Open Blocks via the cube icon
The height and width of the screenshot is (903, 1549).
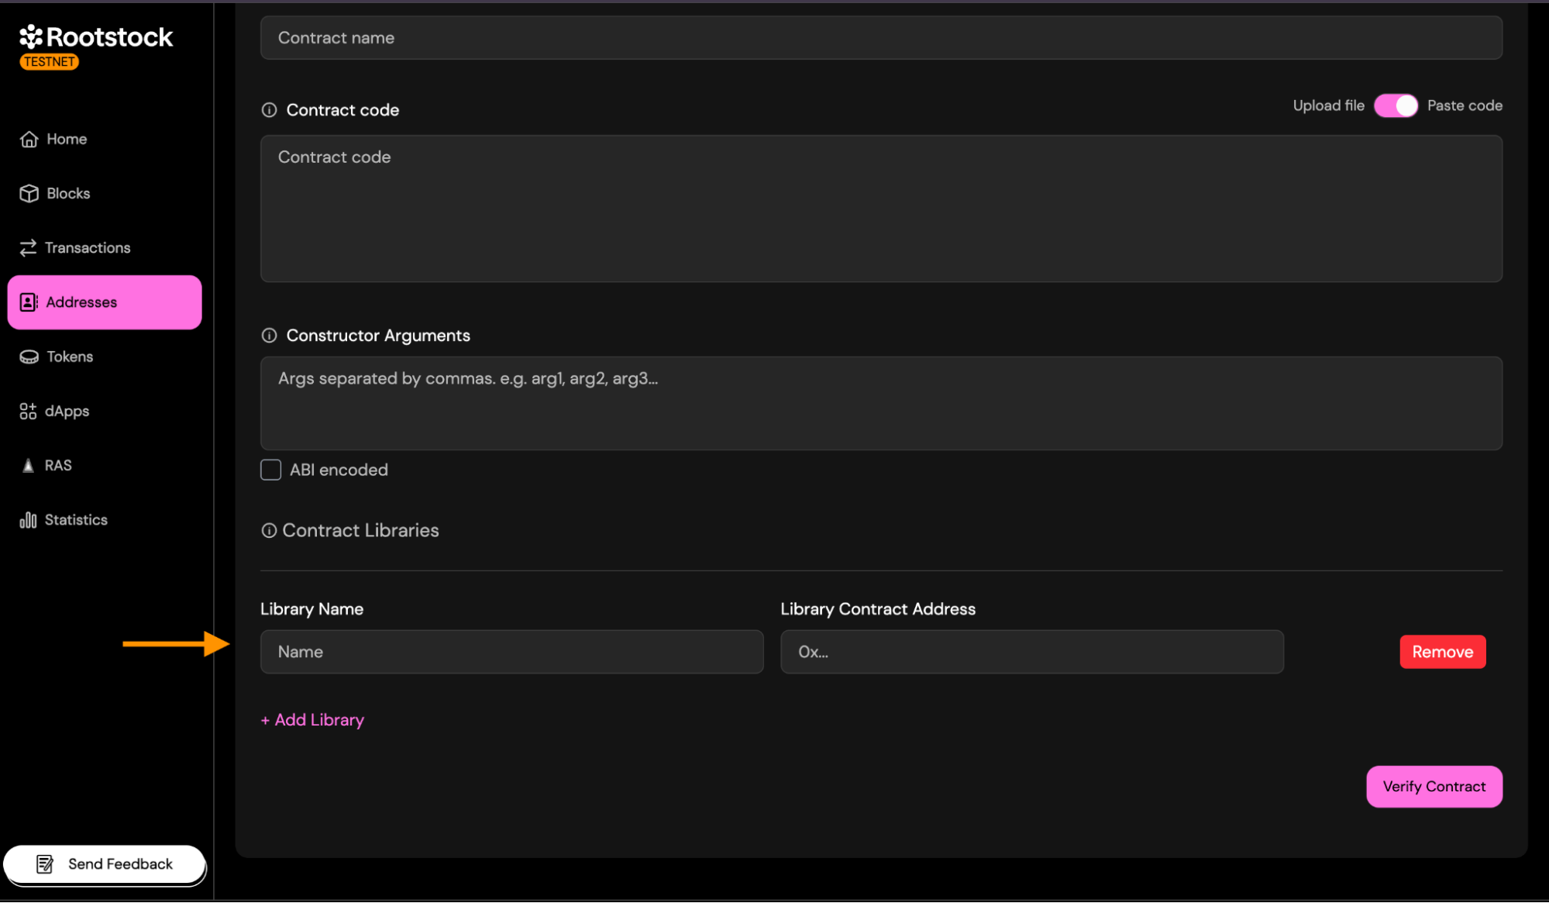coord(29,194)
